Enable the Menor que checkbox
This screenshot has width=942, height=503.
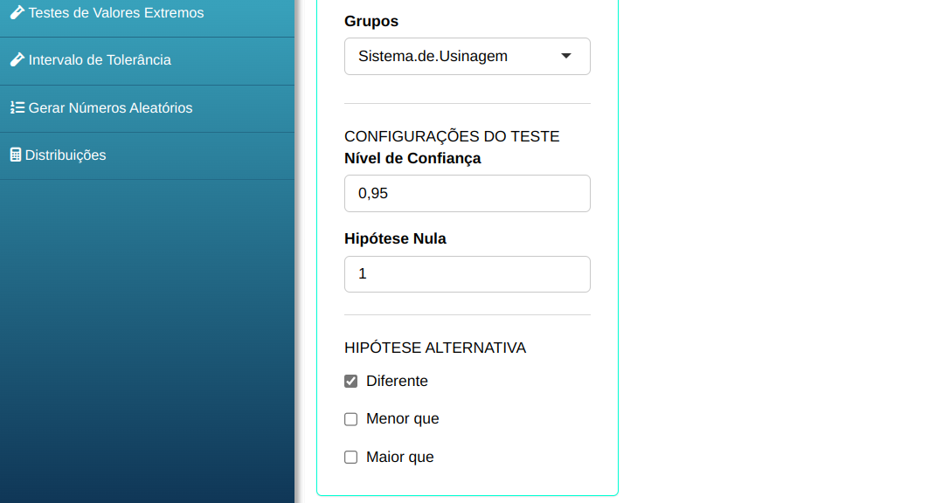coord(351,419)
